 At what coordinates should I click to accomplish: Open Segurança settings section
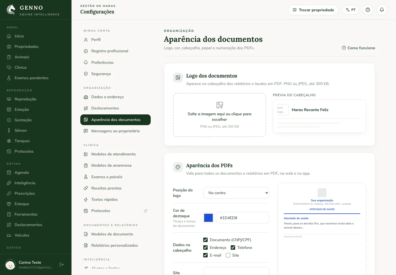click(116, 74)
